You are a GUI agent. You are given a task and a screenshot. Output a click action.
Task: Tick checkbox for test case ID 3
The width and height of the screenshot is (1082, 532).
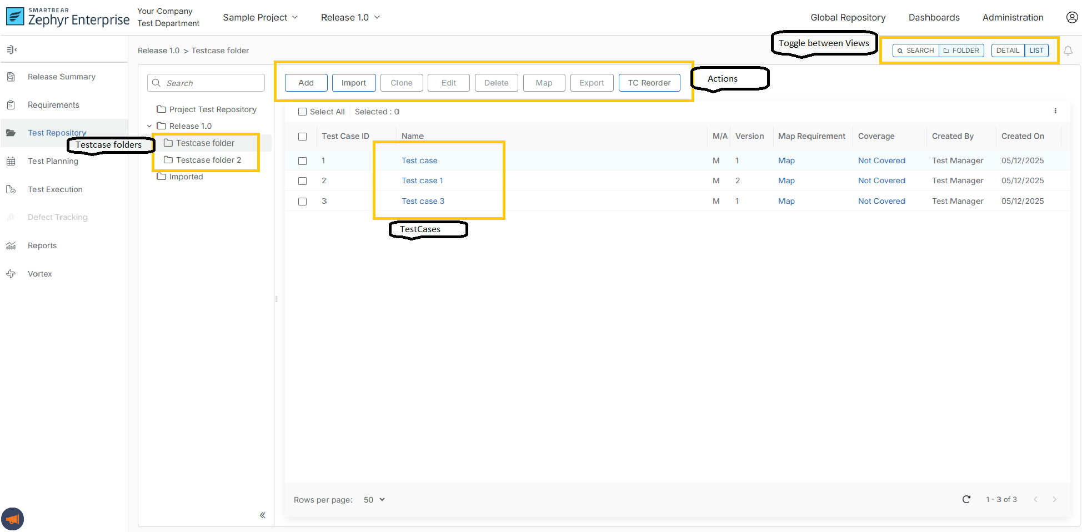point(303,202)
